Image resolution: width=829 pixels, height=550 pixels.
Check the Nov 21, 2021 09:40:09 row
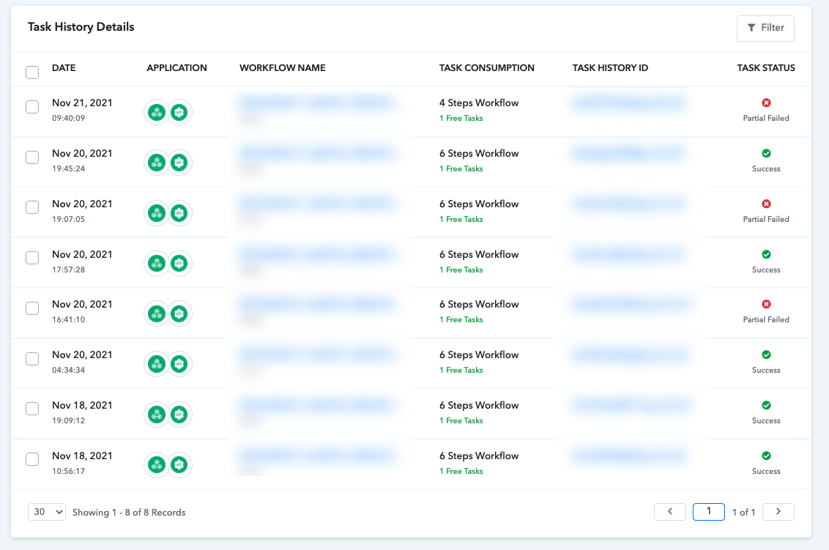coord(32,107)
